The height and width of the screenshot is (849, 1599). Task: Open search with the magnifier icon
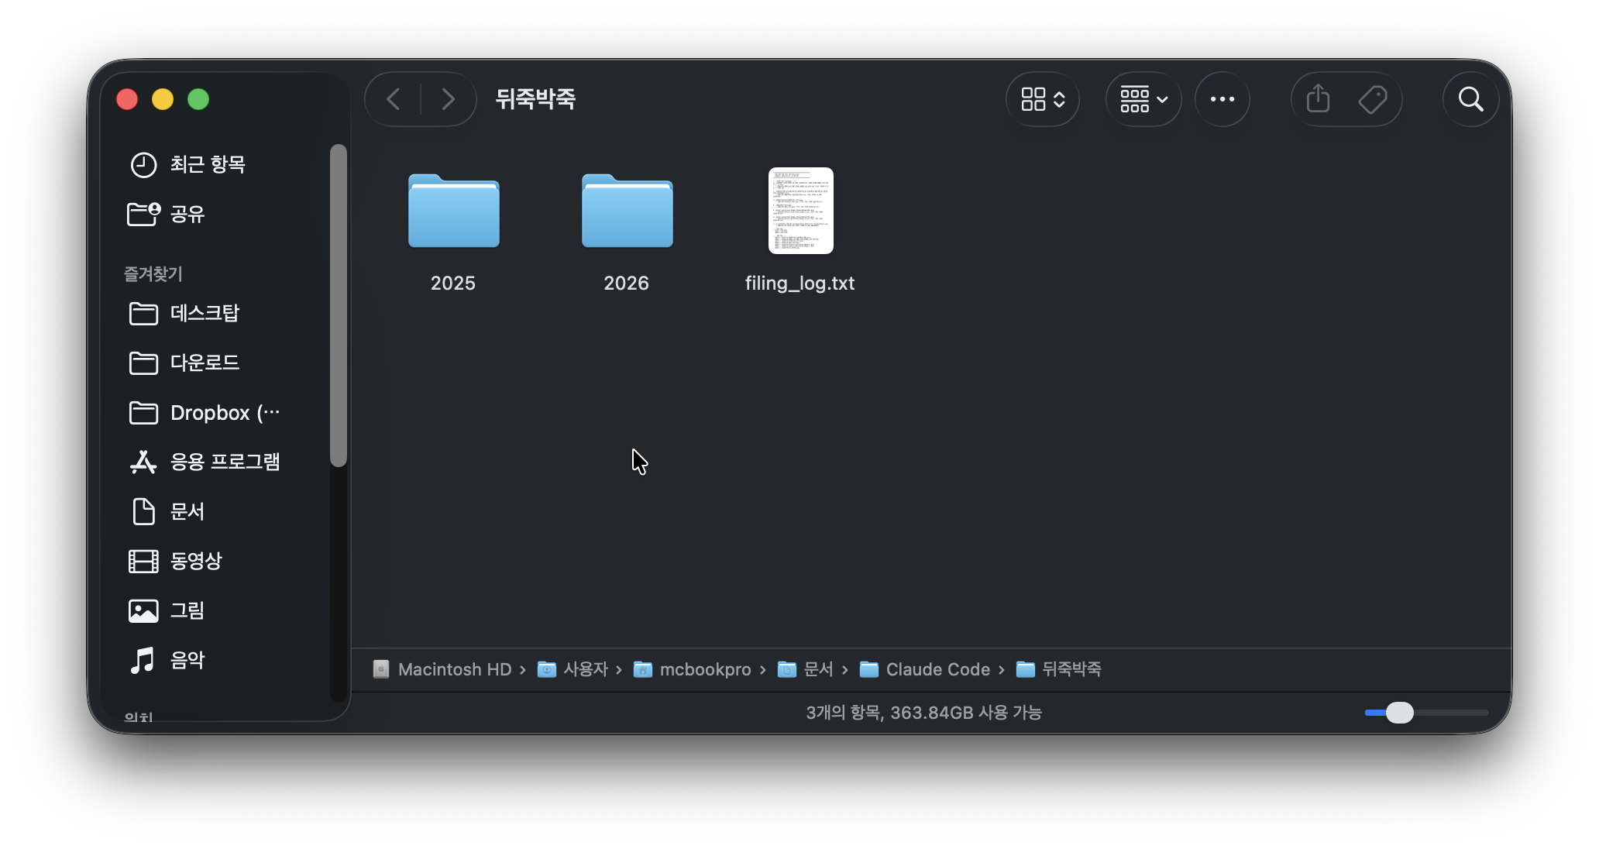coord(1470,99)
